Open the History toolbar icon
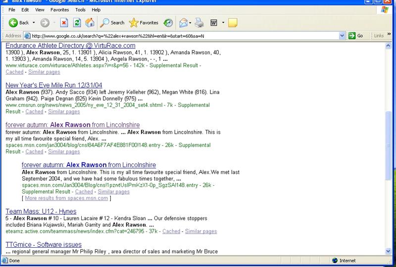 [168, 23]
